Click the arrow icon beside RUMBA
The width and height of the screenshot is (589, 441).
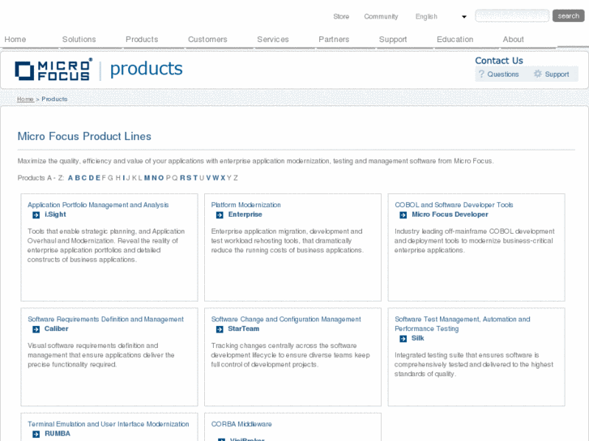pyautogui.click(x=36, y=434)
